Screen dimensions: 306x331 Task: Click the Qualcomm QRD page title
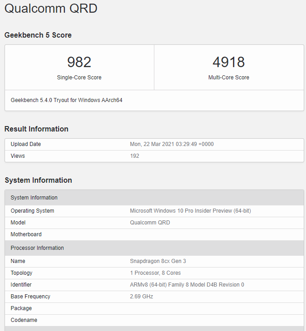tap(51, 9)
